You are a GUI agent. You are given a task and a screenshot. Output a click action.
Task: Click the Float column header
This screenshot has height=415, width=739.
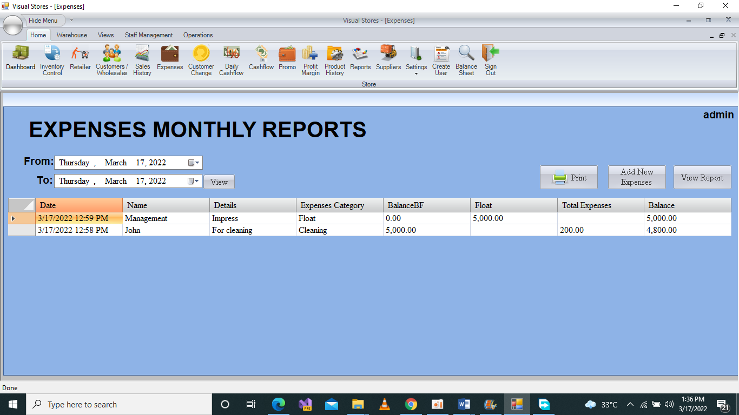click(514, 205)
